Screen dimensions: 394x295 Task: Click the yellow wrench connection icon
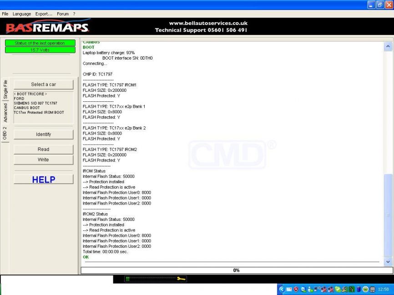click(x=181, y=279)
